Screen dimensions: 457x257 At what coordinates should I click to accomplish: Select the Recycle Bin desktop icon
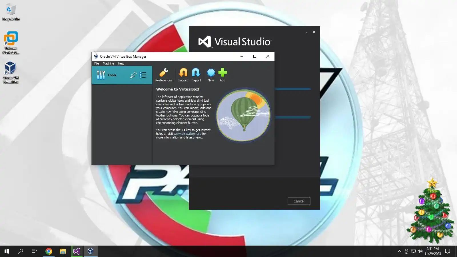tap(11, 12)
